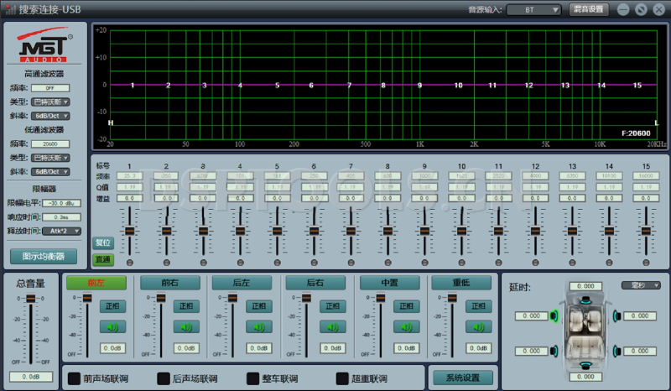Open the 释放时间 Atk*2 dropdown
The height and width of the screenshot is (391, 671).
pyautogui.click(x=61, y=231)
